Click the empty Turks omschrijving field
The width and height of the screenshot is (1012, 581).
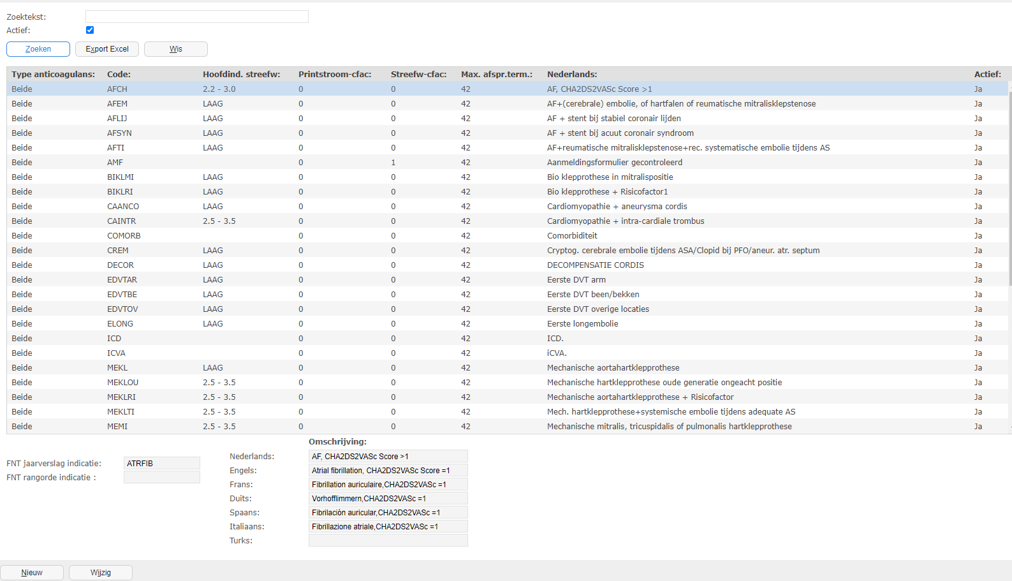[388, 541]
